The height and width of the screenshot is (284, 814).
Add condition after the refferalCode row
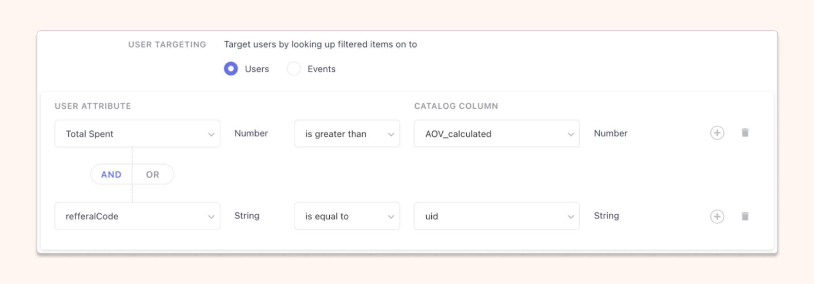click(717, 216)
